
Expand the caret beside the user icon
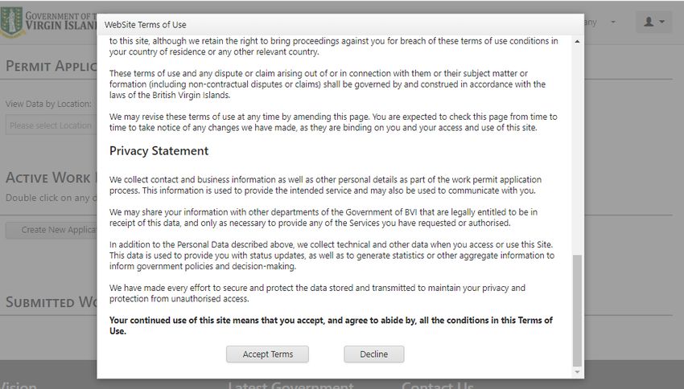(x=662, y=22)
